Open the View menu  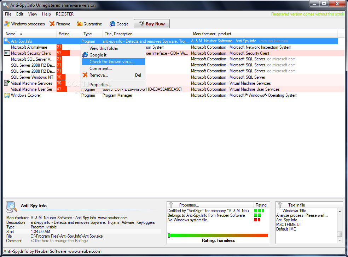tap(33, 14)
